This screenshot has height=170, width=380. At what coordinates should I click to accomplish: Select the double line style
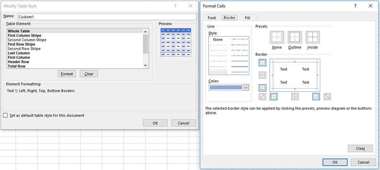pyautogui.click(x=240, y=72)
